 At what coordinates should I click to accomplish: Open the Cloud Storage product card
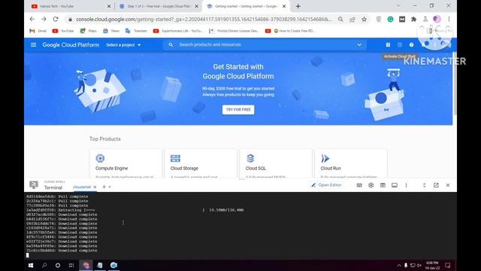(x=201, y=163)
